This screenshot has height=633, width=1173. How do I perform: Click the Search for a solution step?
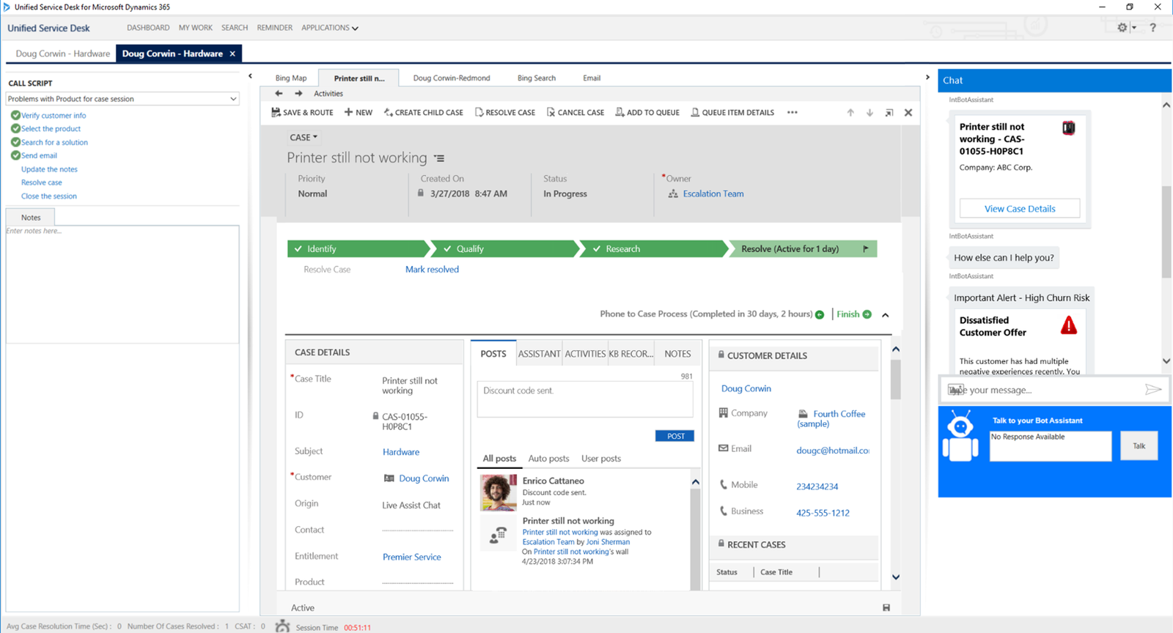pos(54,143)
